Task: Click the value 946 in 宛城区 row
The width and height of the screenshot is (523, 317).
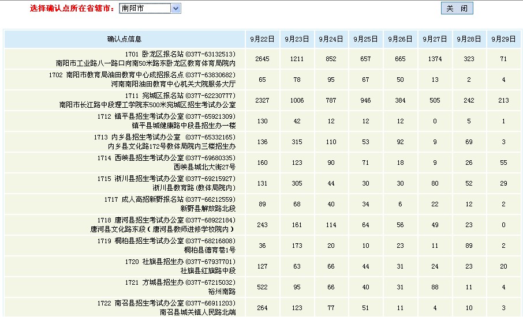Action: coord(365,100)
